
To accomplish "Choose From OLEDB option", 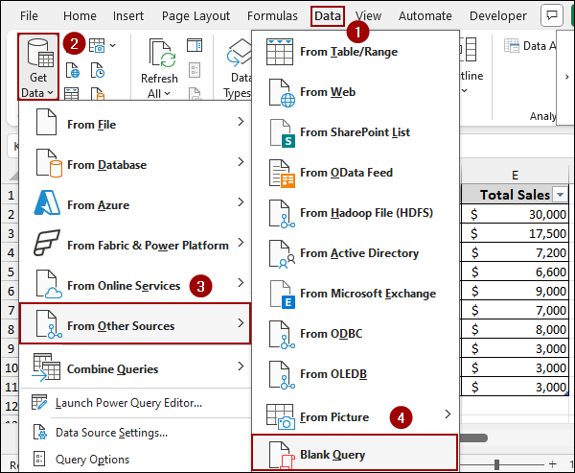I will 356,374.
